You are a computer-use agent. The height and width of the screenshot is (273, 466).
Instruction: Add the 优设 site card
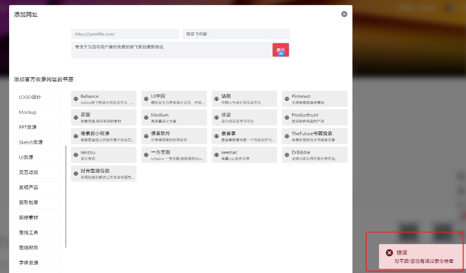(x=244, y=118)
